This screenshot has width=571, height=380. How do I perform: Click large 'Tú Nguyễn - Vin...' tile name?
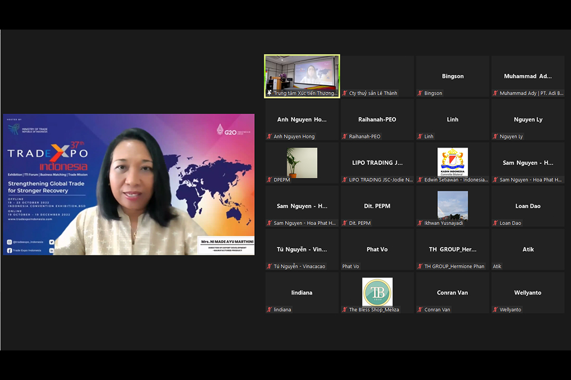pos(302,249)
